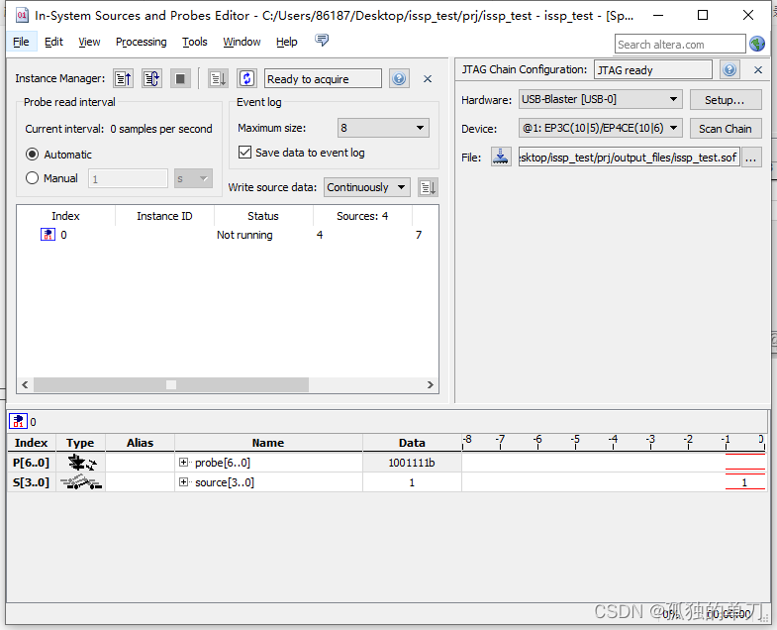Open the Edit menu
Viewport: 777px width, 630px height.
pyautogui.click(x=53, y=42)
